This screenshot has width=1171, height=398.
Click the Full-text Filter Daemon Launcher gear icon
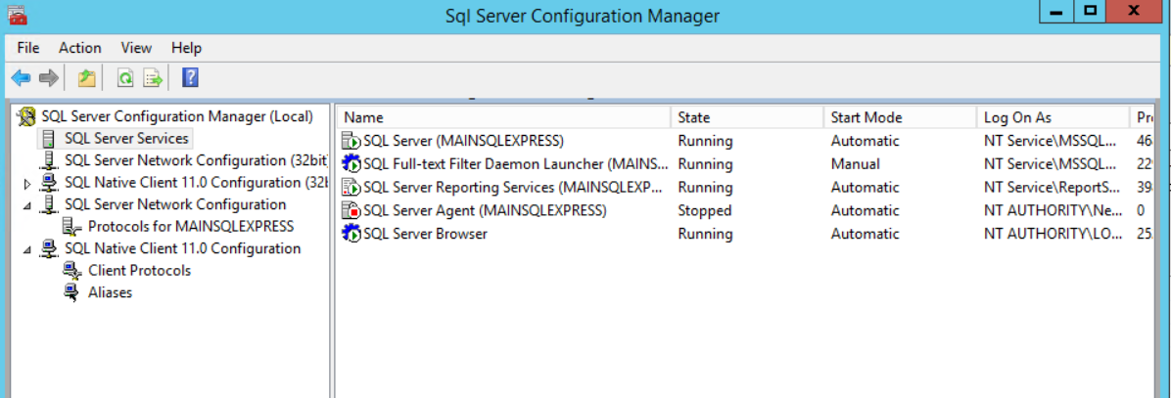[351, 164]
